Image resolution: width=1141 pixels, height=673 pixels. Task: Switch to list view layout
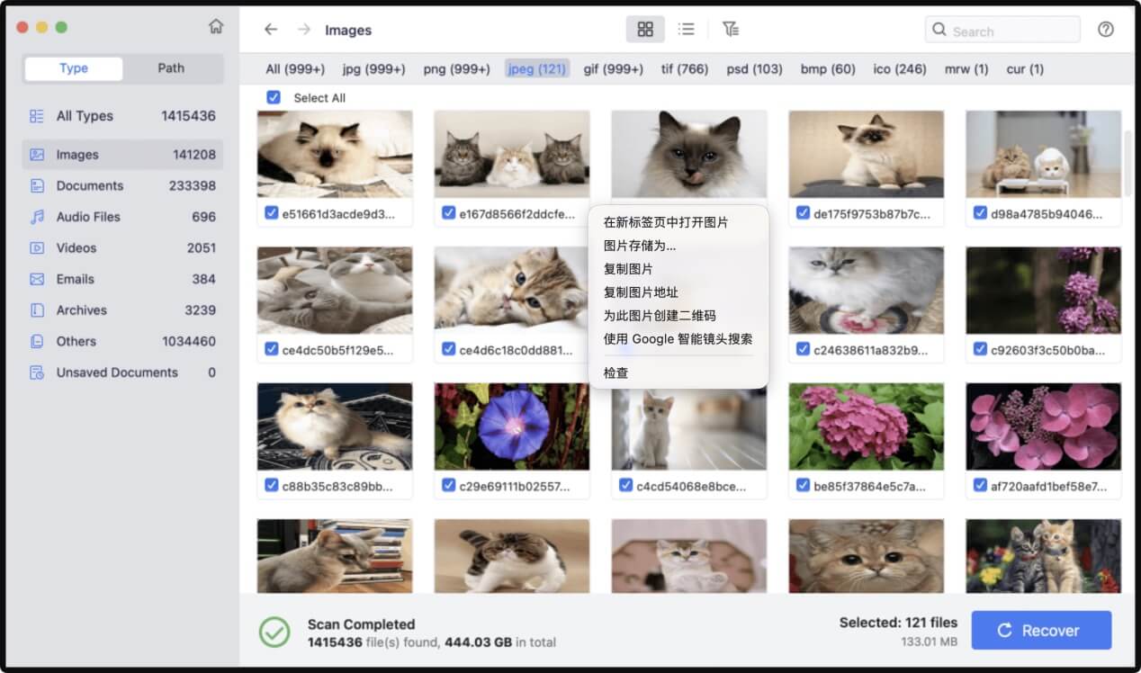point(686,29)
